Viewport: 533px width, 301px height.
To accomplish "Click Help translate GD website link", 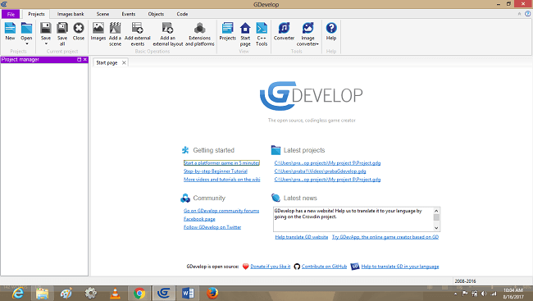I will pyautogui.click(x=302, y=237).
